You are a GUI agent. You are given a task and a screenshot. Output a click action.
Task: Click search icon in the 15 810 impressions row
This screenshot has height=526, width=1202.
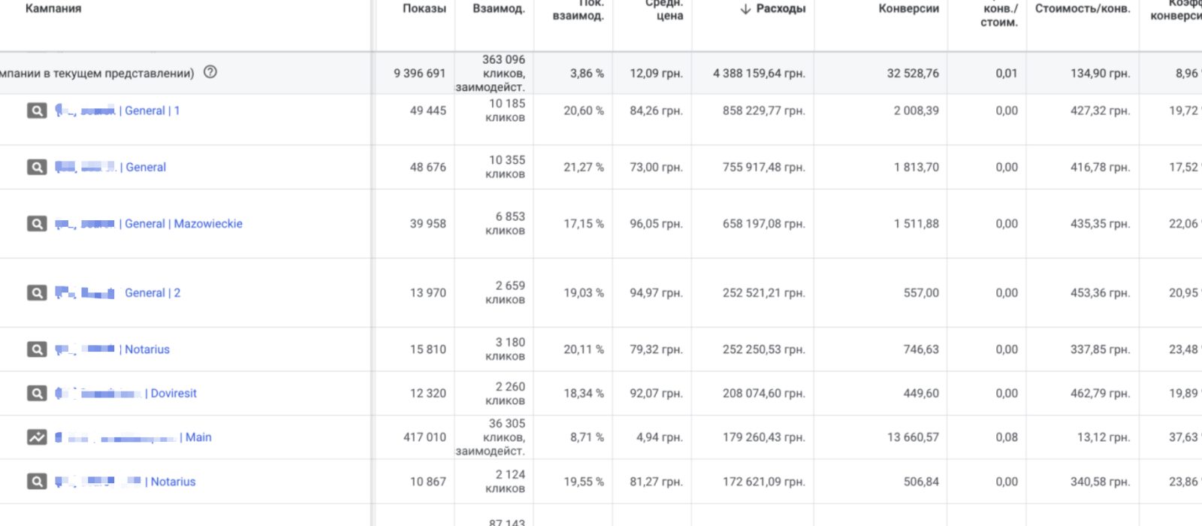(x=37, y=349)
